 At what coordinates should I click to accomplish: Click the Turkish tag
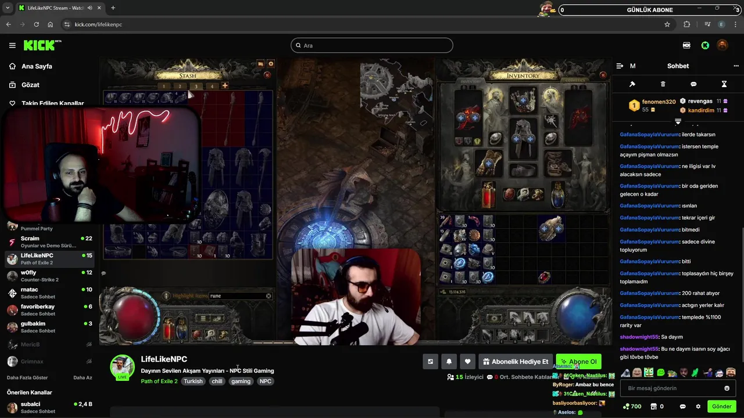[194, 381]
